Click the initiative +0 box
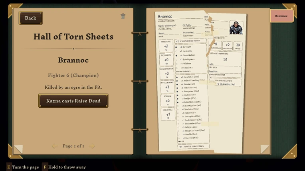This screenshot has width=305, height=171. coord(228,46)
